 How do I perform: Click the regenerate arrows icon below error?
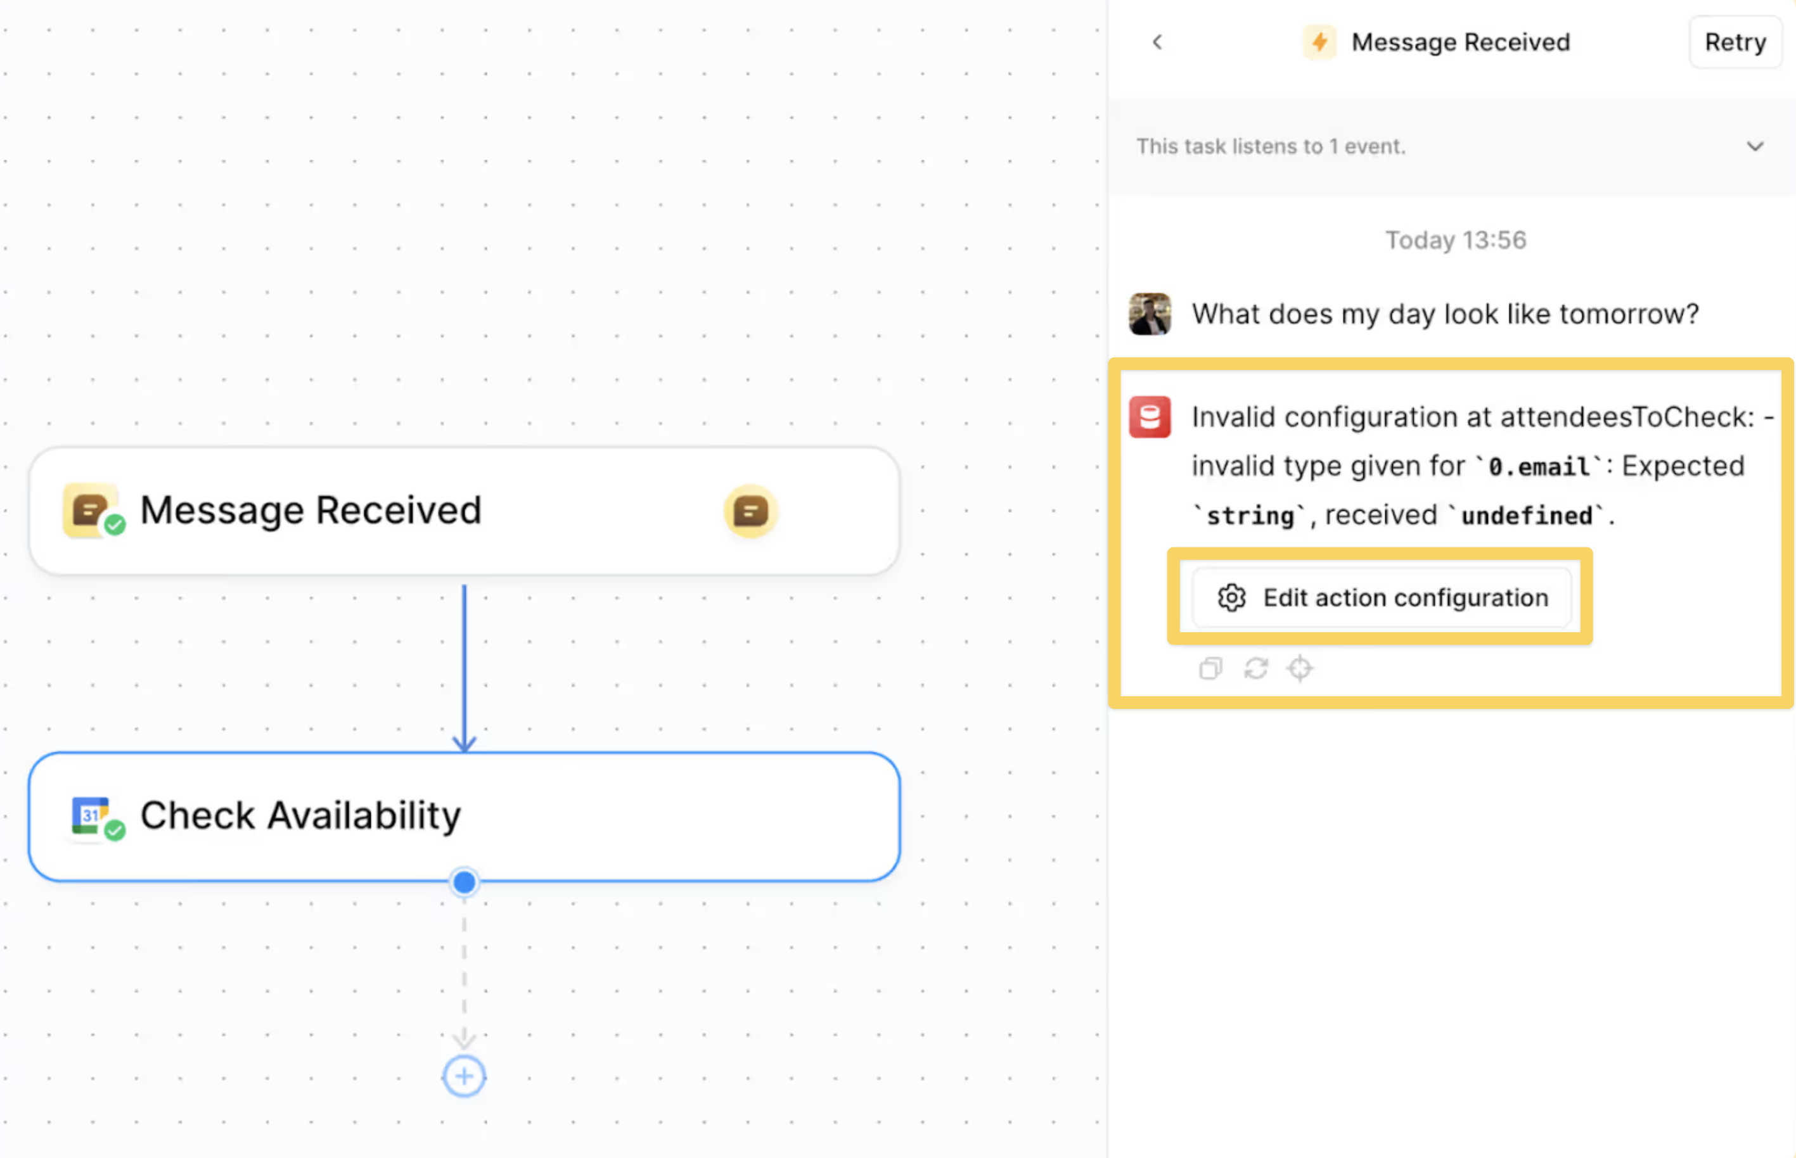coord(1255,668)
